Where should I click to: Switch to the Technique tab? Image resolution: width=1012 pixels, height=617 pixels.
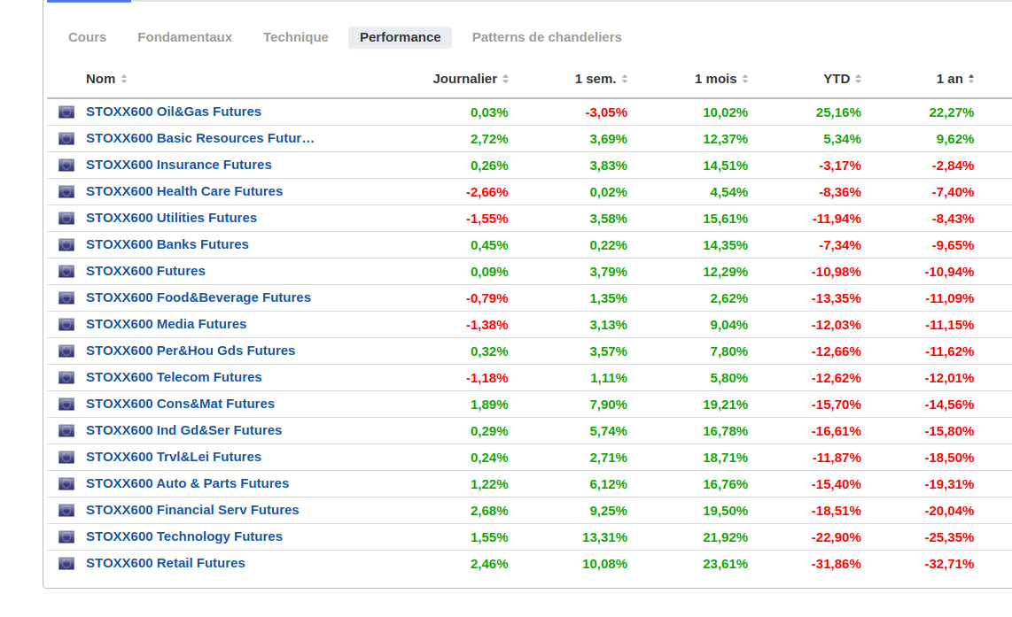[x=296, y=37]
